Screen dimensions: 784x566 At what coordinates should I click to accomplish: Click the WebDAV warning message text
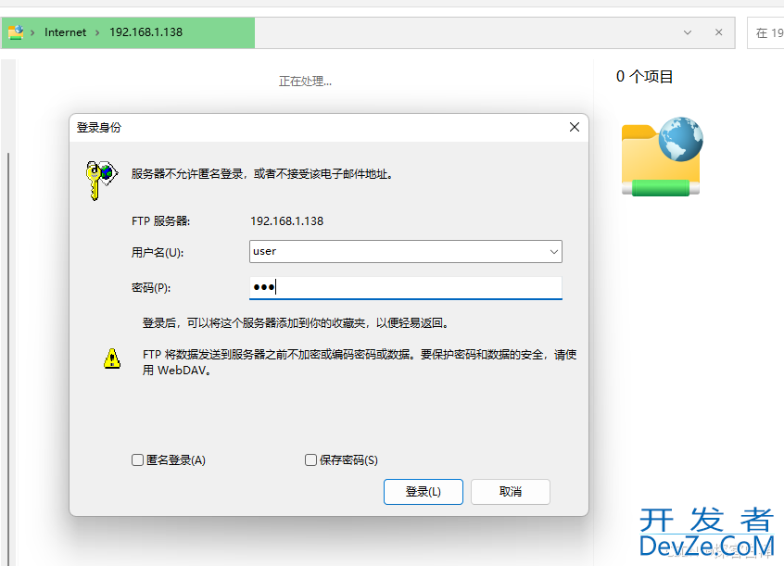(x=360, y=362)
